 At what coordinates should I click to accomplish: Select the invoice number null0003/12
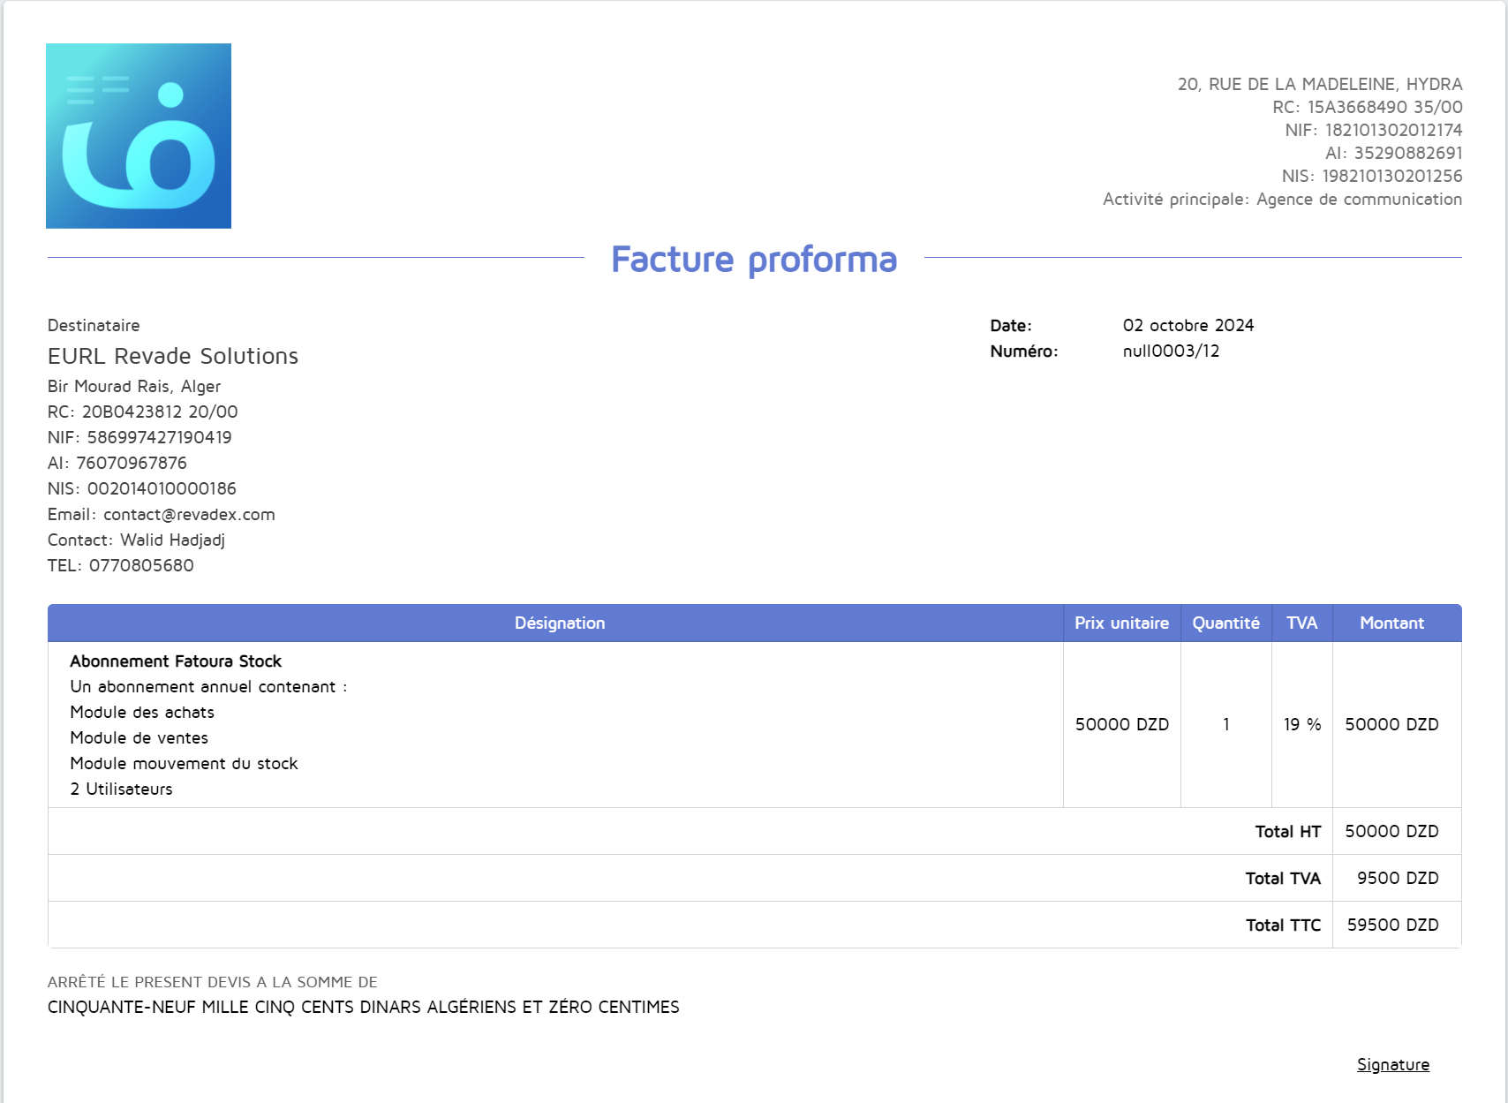pos(1169,350)
